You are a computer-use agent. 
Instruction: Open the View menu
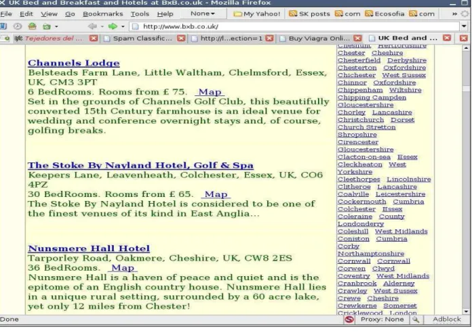coord(49,14)
